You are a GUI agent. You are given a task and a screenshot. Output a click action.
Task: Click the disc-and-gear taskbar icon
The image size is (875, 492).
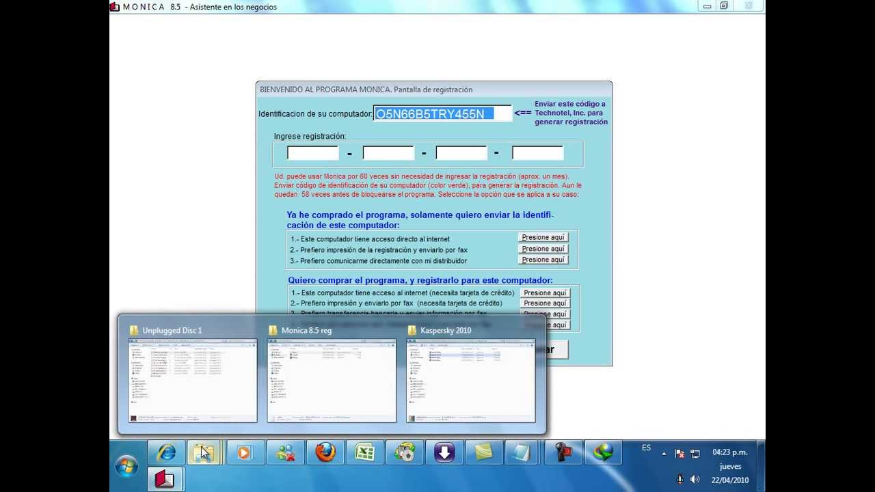click(404, 452)
